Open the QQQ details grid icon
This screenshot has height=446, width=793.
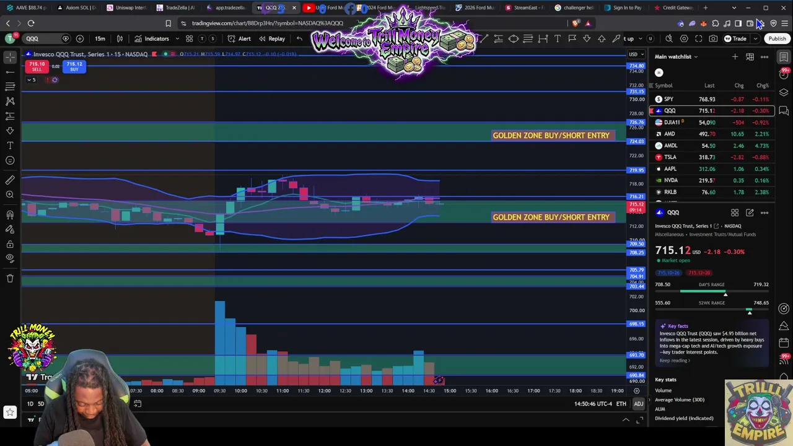click(x=735, y=212)
